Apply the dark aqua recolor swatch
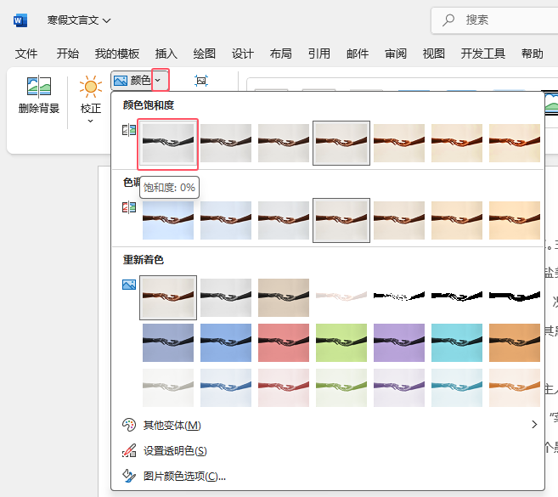 pos(457,342)
